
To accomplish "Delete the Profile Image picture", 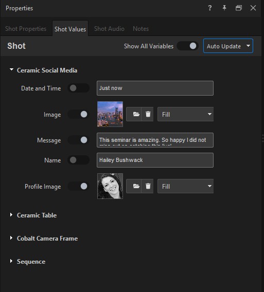I will pyautogui.click(x=148, y=186).
